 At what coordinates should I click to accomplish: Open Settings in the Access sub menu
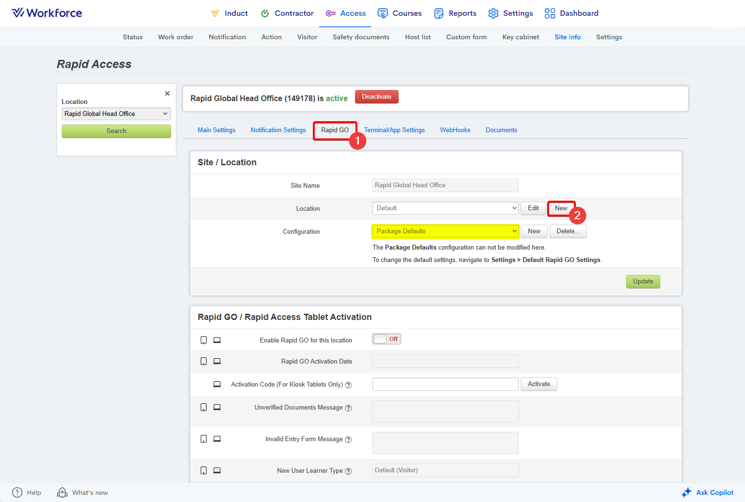(x=609, y=37)
